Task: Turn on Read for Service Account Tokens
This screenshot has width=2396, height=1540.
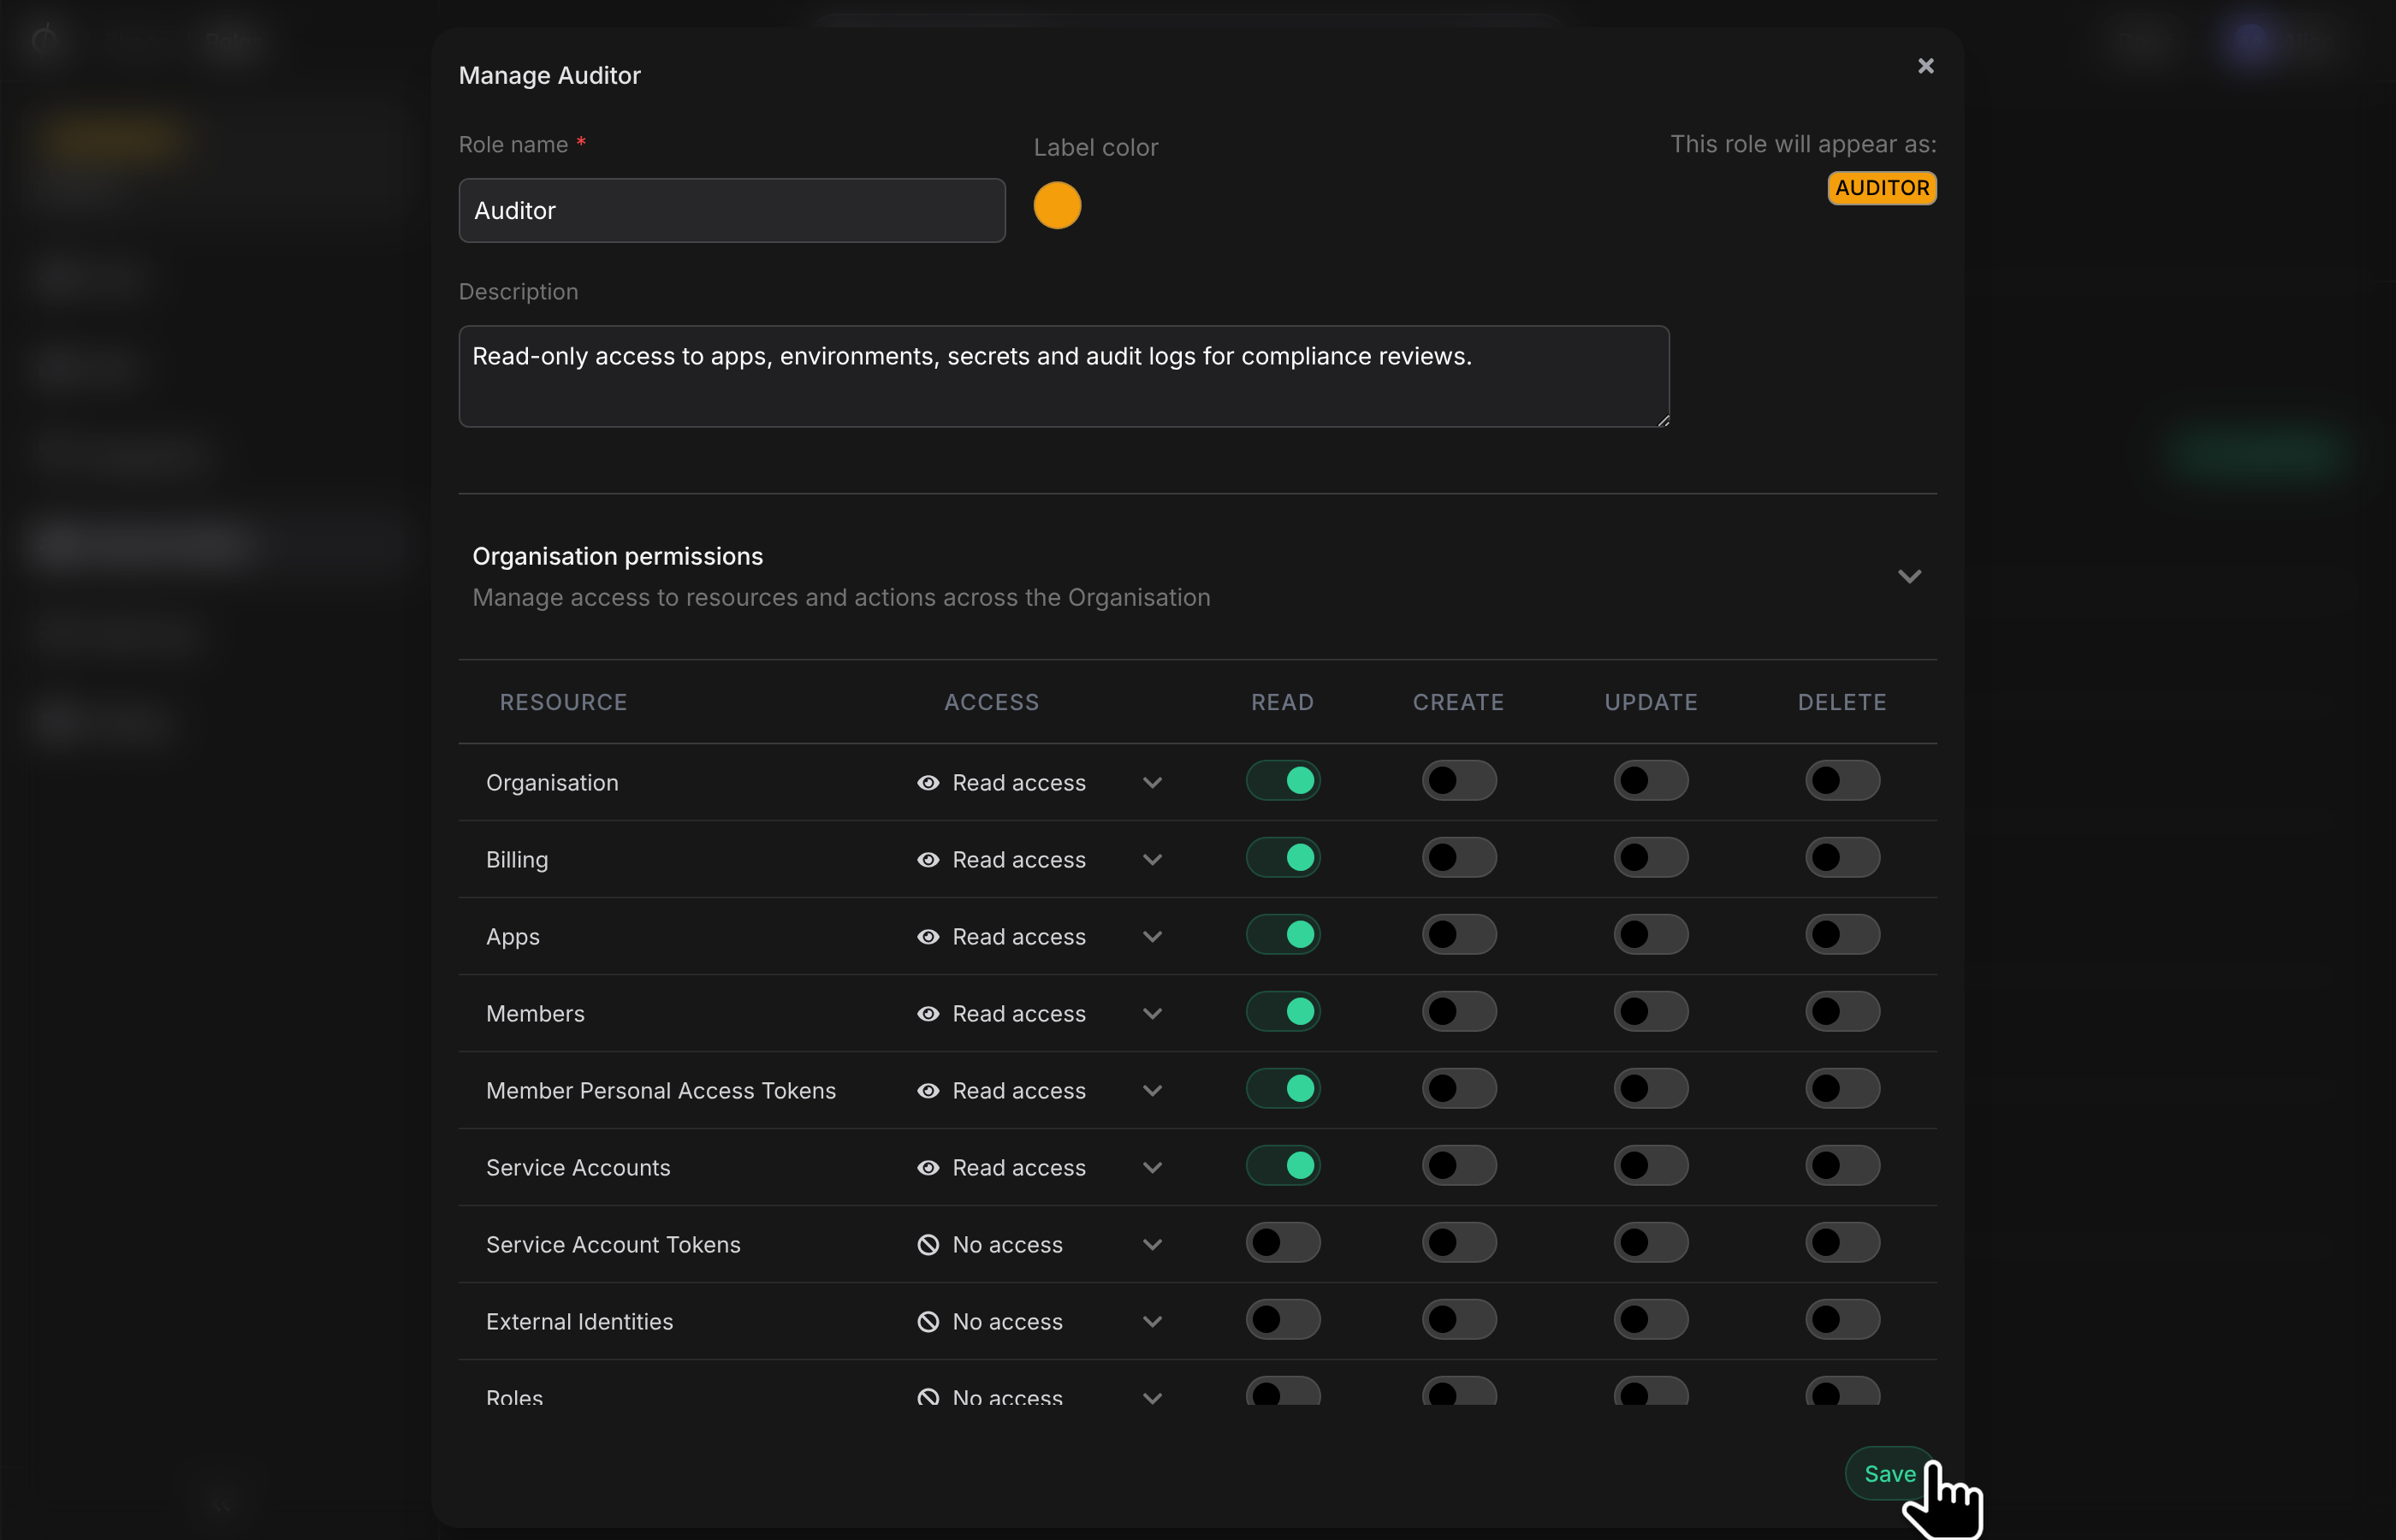Action: (x=1283, y=1243)
